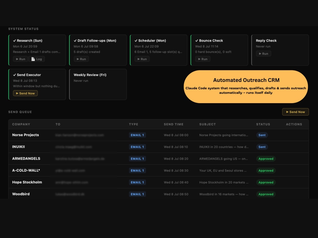Image resolution: width=318 pixels, height=238 pixels.
Task: Open subject 'Your UK, EU and Seoul stores'
Action: coord(223,171)
